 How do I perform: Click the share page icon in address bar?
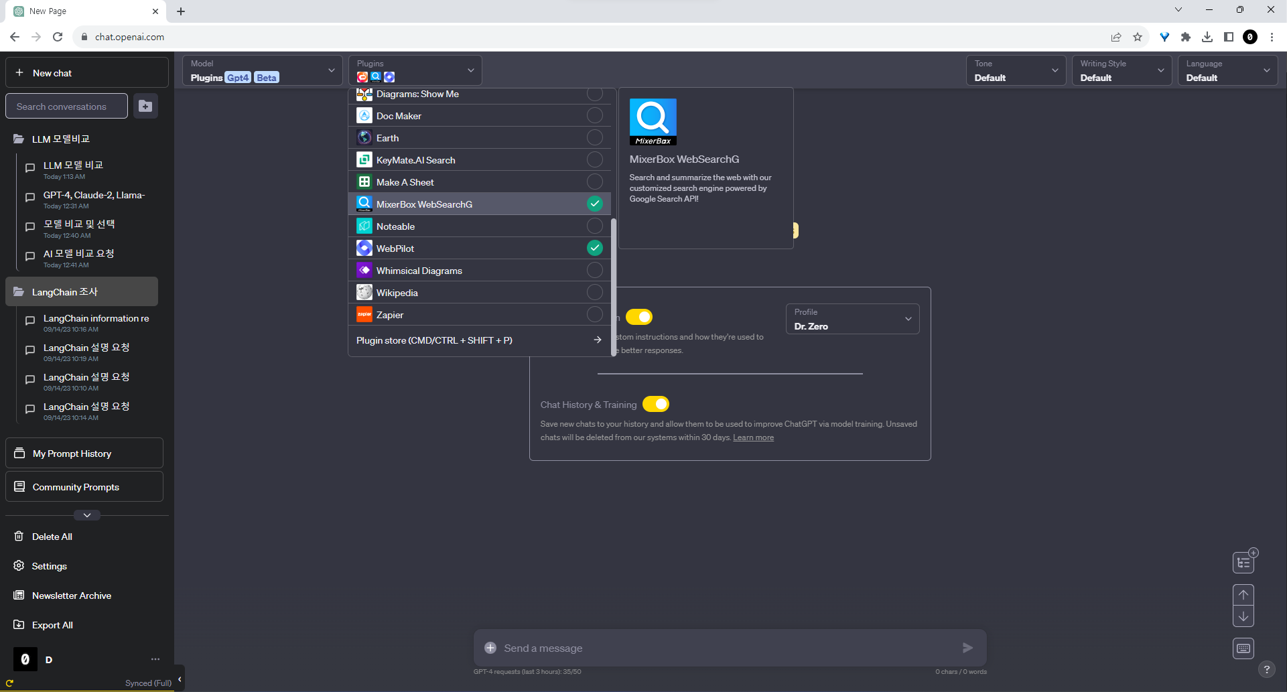pos(1116,37)
